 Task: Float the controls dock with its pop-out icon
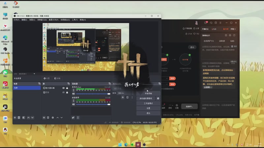tap(159, 84)
